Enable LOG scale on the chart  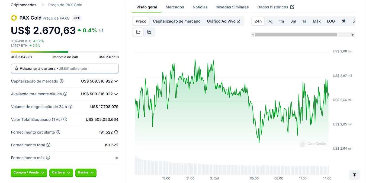pyautogui.click(x=331, y=21)
